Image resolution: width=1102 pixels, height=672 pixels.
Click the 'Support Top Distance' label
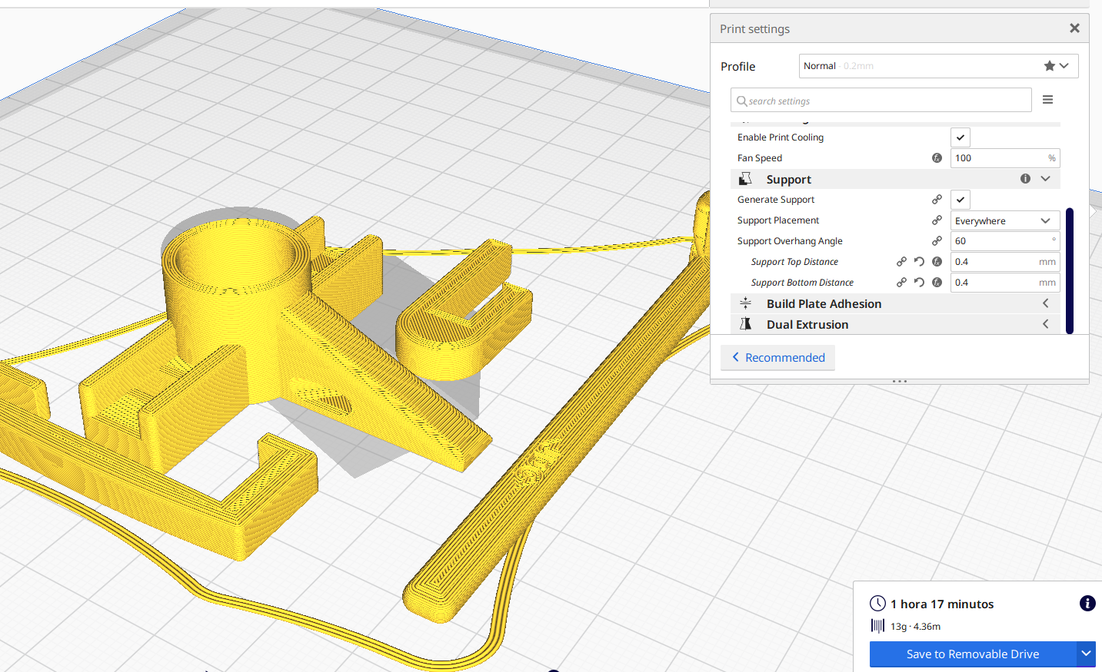click(794, 262)
